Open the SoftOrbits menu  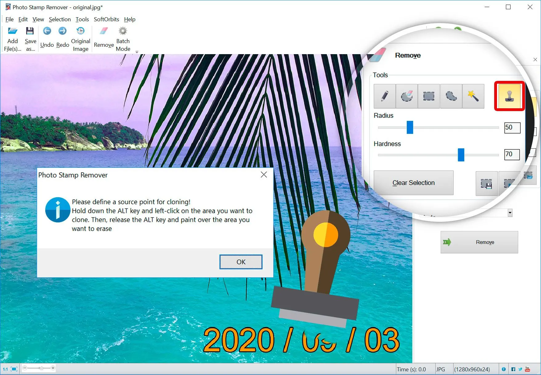pyautogui.click(x=106, y=19)
